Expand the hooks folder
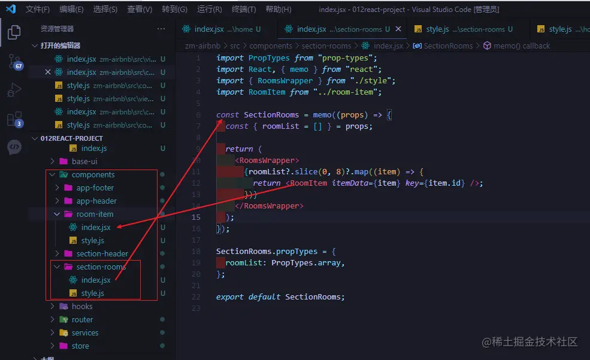 click(x=52, y=306)
